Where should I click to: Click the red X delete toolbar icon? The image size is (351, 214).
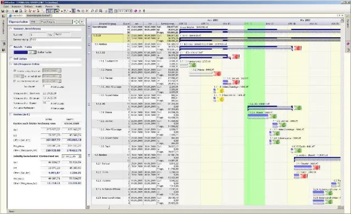[x=87, y=11]
